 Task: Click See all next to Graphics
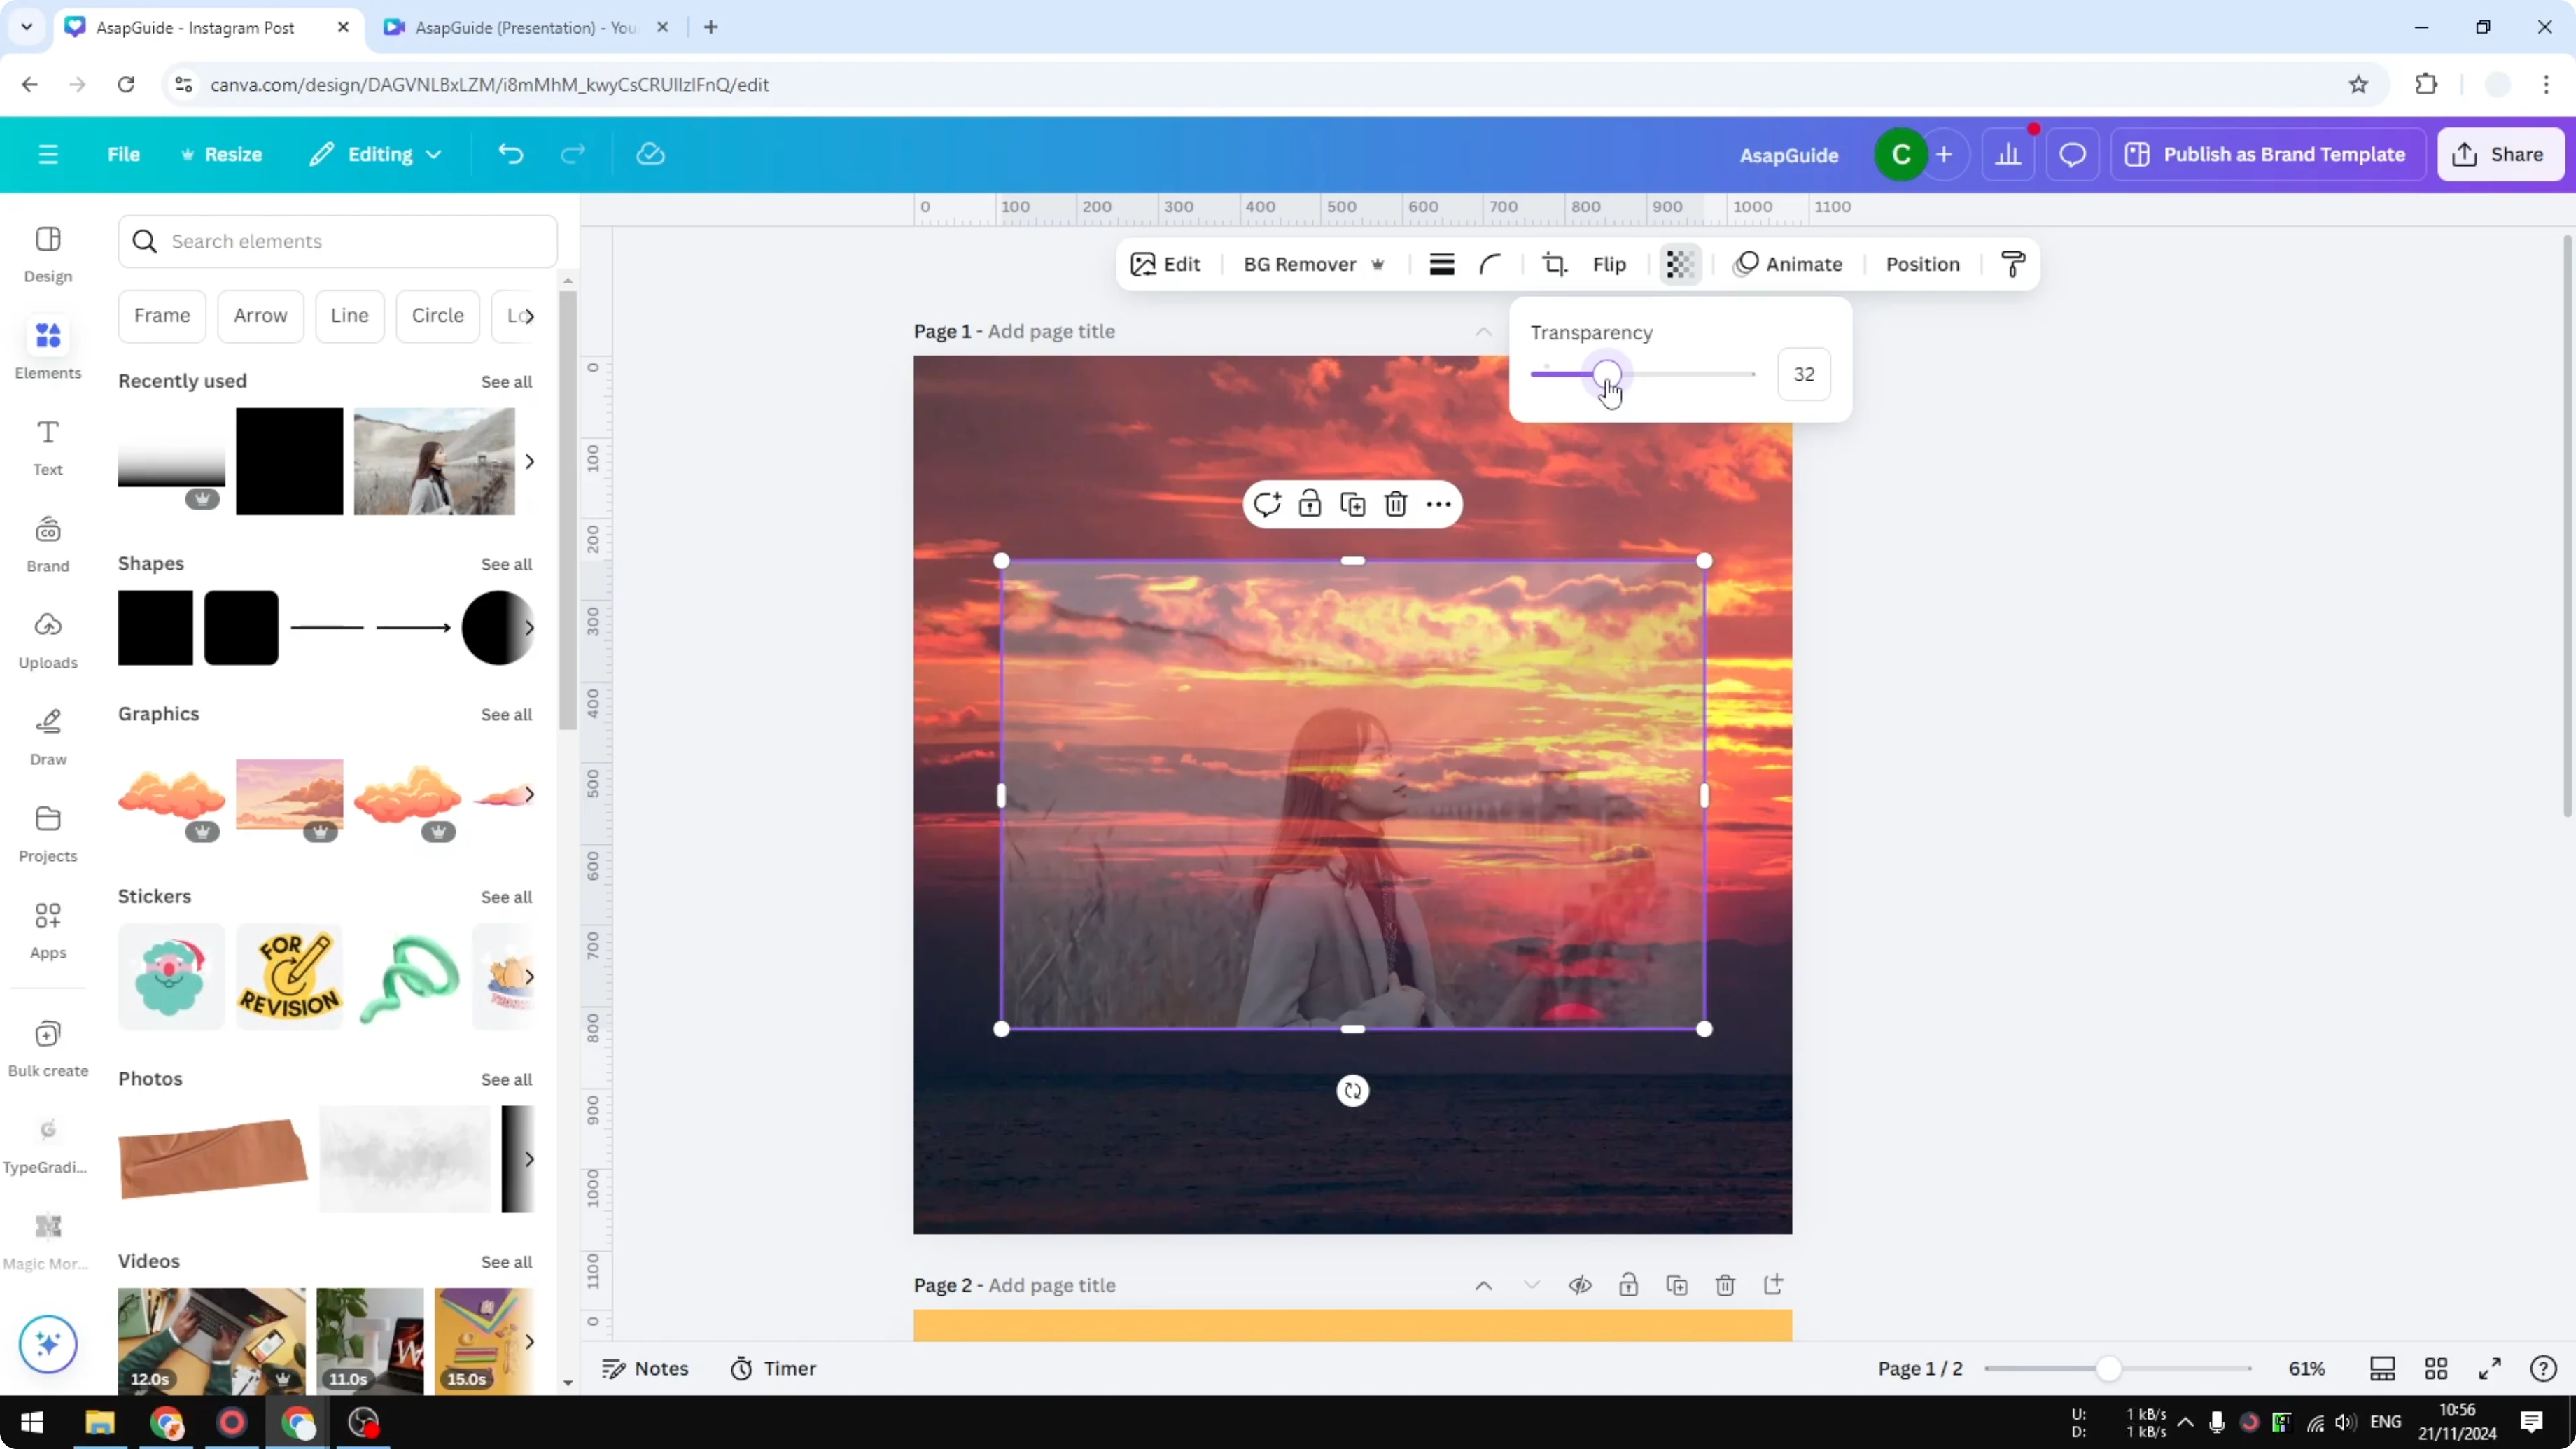tap(507, 714)
